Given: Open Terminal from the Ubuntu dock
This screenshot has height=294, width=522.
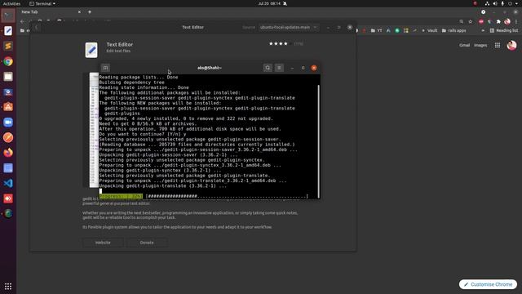Looking at the screenshot, I should click(x=8, y=16).
